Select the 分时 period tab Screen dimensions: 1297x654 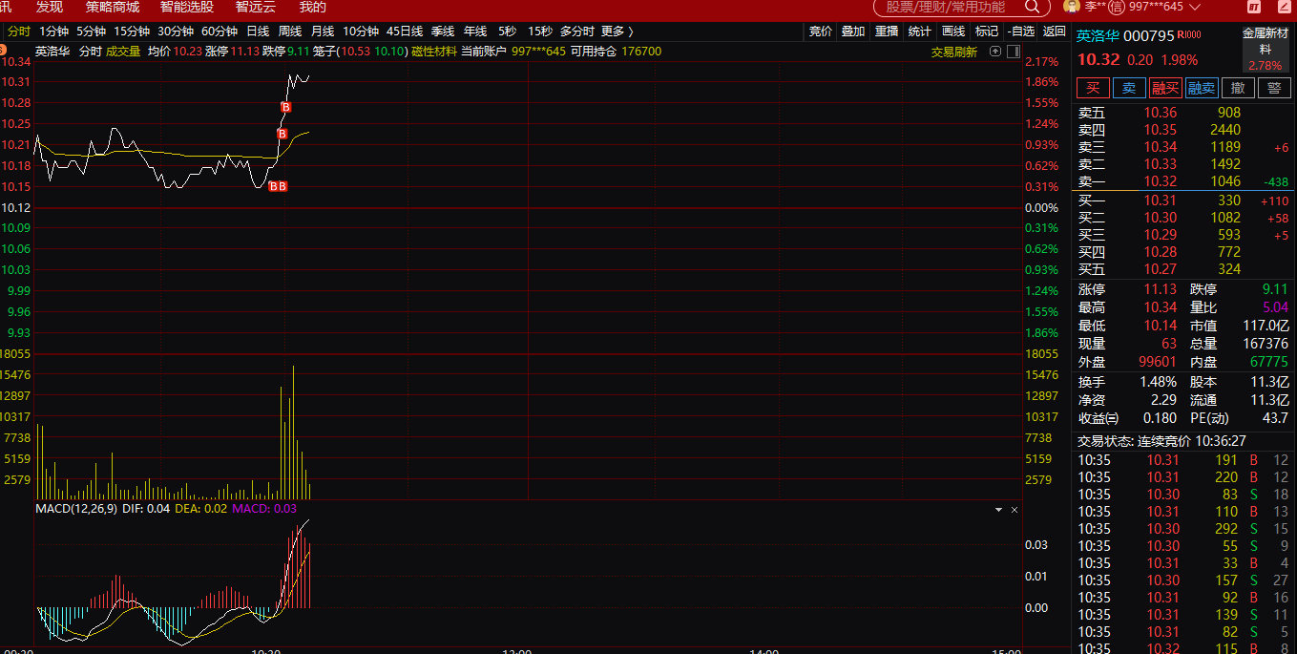coord(18,32)
